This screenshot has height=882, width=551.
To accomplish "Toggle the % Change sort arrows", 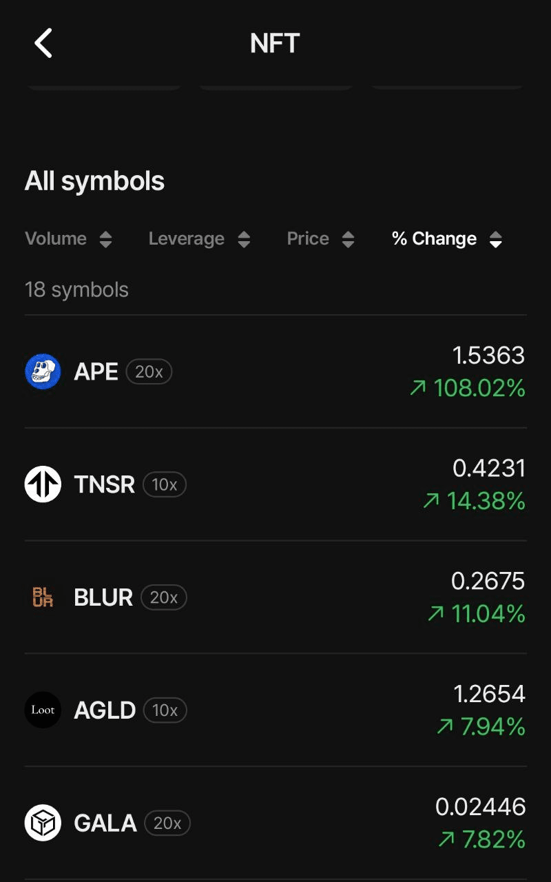I will 496,239.
